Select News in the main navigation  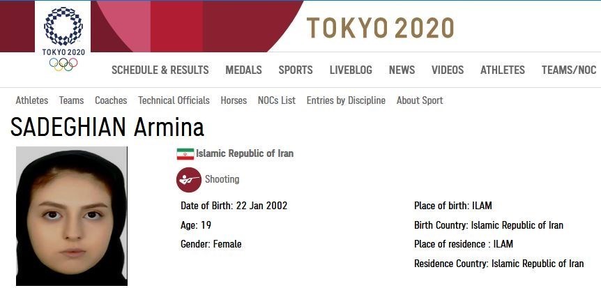coord(402,70)
